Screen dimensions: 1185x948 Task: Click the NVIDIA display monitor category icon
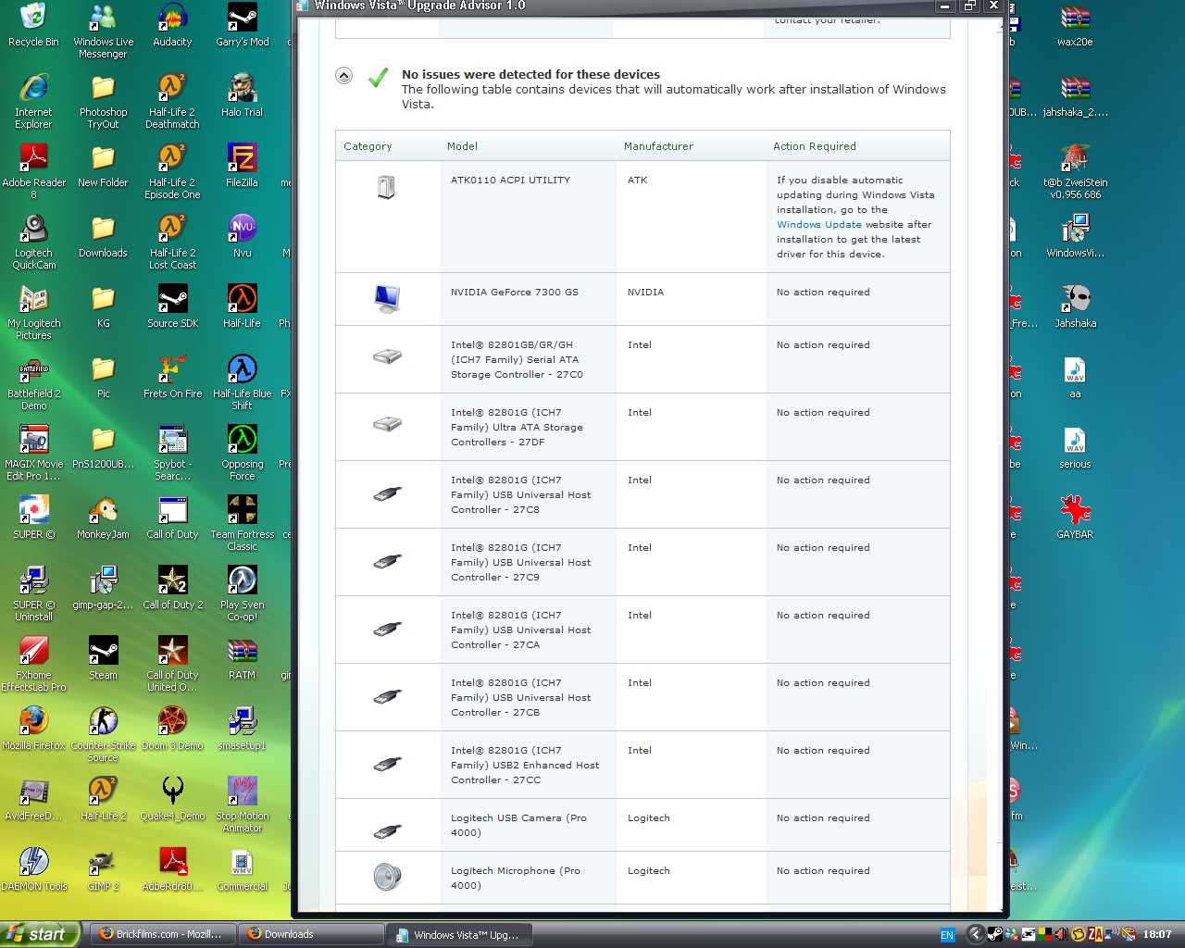click(387, 298)
